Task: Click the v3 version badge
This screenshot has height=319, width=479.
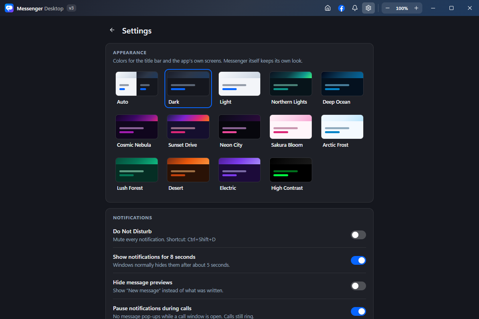Action: click(x=71, y=8)
